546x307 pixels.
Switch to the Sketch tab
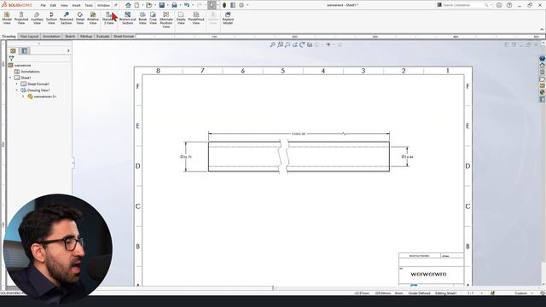70,36
